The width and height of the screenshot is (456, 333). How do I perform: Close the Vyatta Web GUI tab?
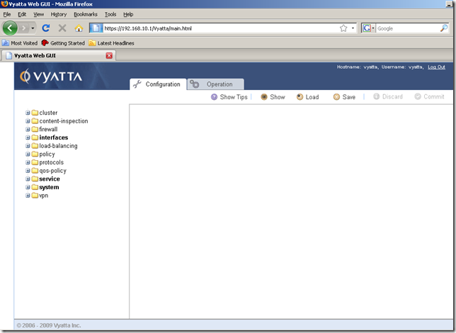click(x=109, y=55)
